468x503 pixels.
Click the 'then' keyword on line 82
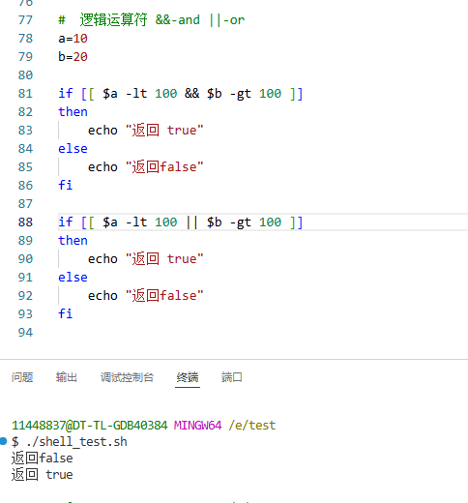(73, 112)
